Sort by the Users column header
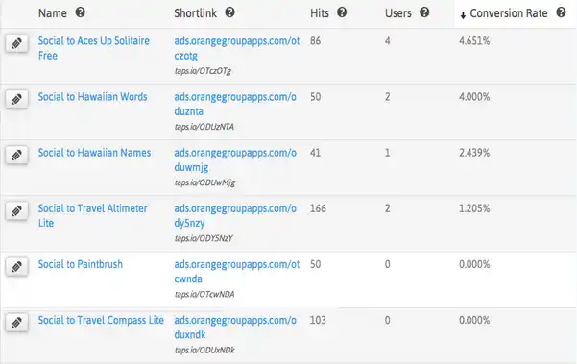The image size is (577, 364). click(x=398, y=13)
